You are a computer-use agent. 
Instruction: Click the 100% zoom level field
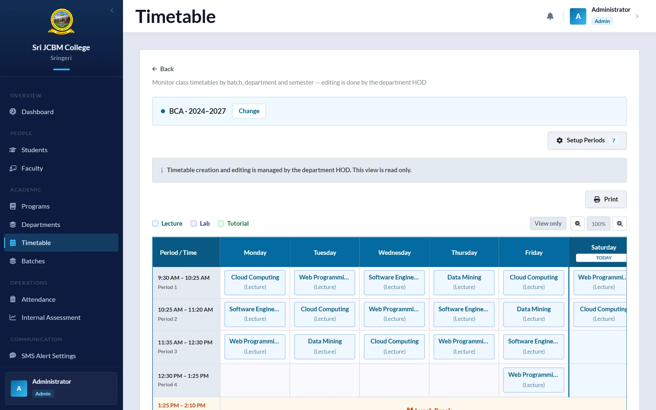(x=599, y=224)
